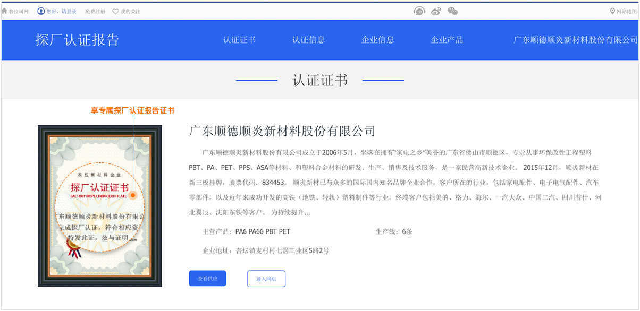640x311 pixels.
Task: Switch to the 认证证书 tab
Action: point(239,40)
